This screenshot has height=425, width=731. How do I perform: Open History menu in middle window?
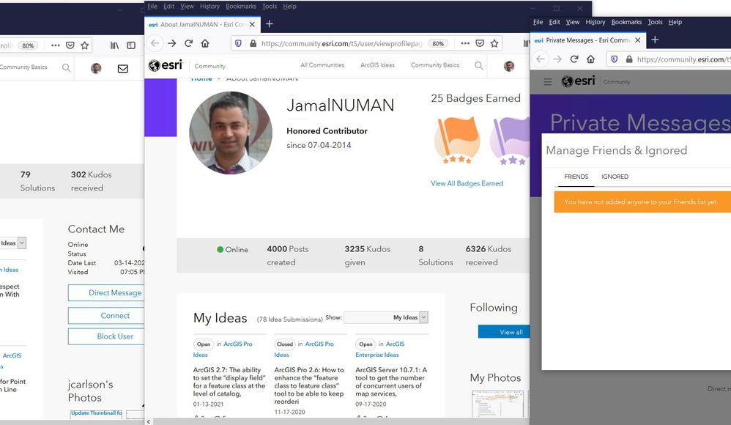(x=209, y=6)
